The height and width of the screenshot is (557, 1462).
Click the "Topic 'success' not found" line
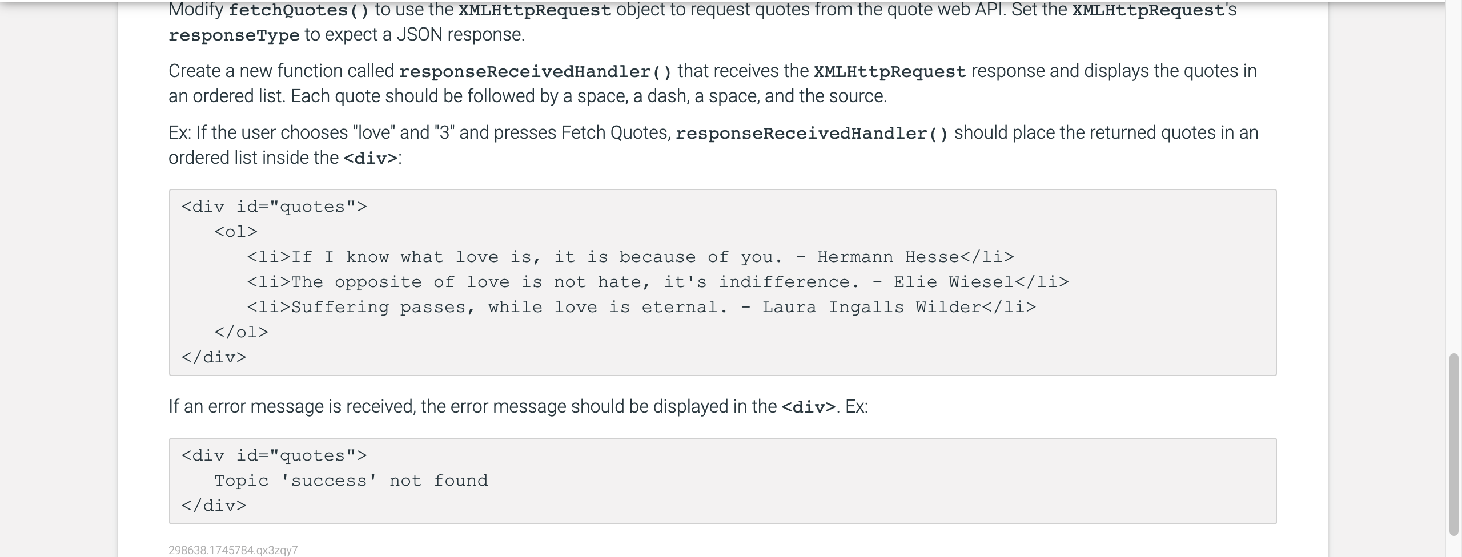coord(351,481)
